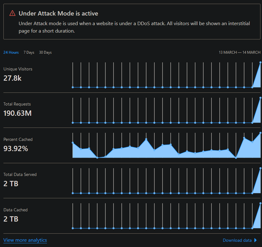Click the peak point on the Data Cached chart
The image size is (262, 247).
[x=260, y=204]
